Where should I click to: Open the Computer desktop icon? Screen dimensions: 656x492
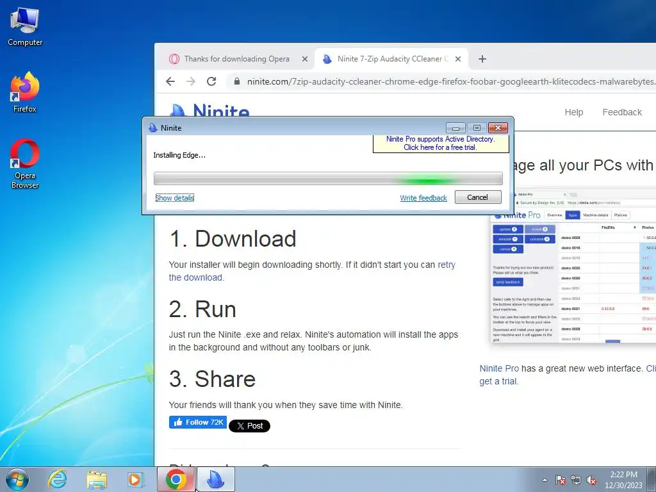click(x=25, y=27)
